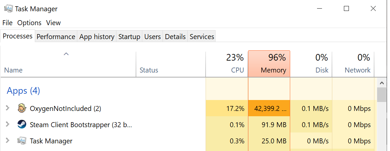Sort by the Name column header
The height and width of the screenshot is (151, 390).
pyautogui.click(x=13, y=70)
